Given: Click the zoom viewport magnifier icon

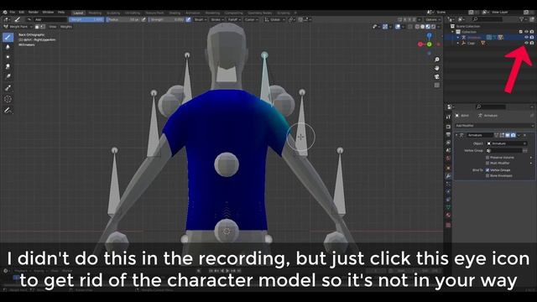Looking at the screenshot, I should [x=436, y=60].
